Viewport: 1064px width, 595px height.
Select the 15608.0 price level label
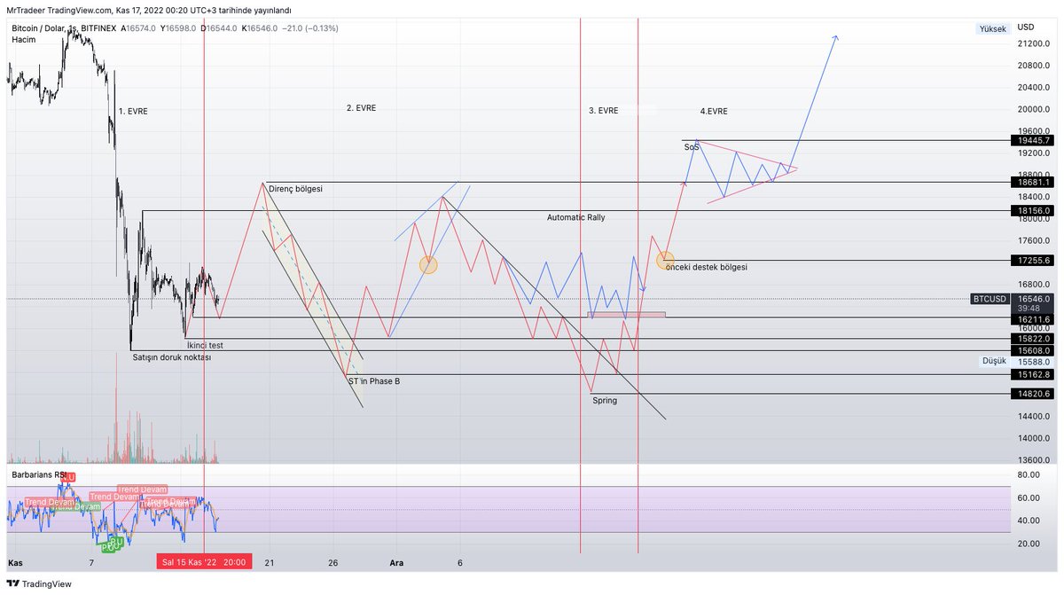point(1034,350)
